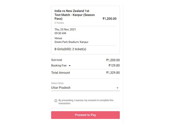Click the 09:30 AM match time
Viewport: 172px width, 129px height.
tap(60, 33)
